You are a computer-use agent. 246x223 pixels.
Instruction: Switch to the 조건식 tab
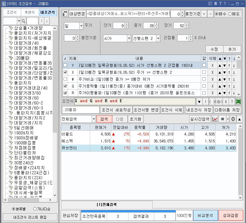click(12, 12)
